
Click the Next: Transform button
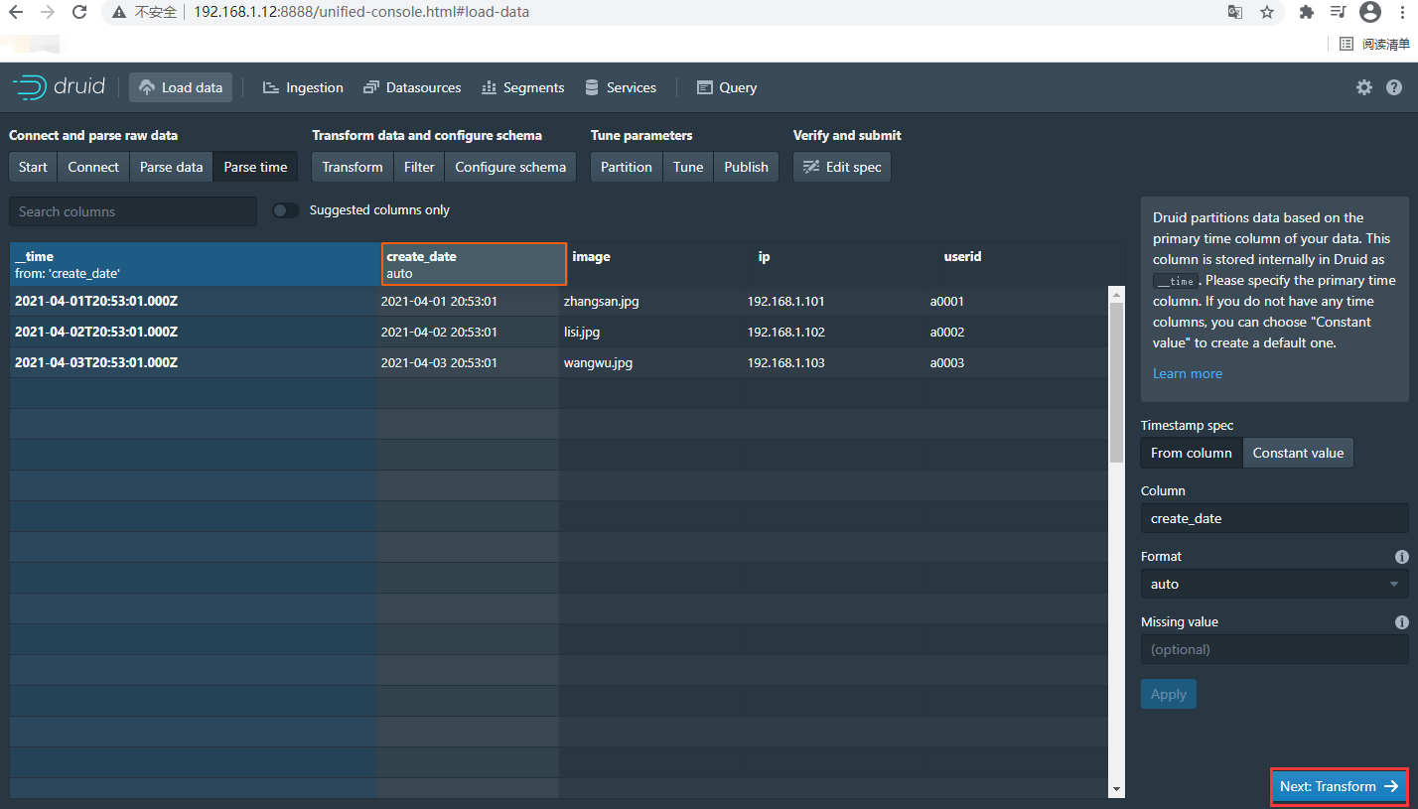click(1339, 786)
